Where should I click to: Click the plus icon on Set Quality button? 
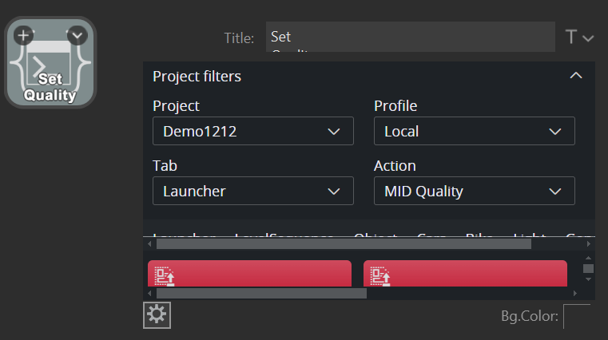(24, 35)
